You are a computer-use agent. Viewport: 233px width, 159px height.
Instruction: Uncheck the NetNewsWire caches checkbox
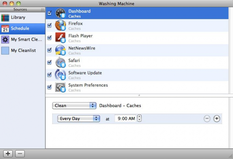49,50
